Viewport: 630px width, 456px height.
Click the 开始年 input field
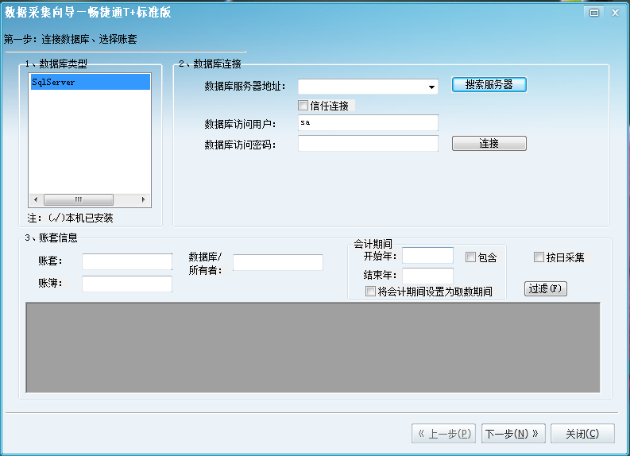point(427,256)
